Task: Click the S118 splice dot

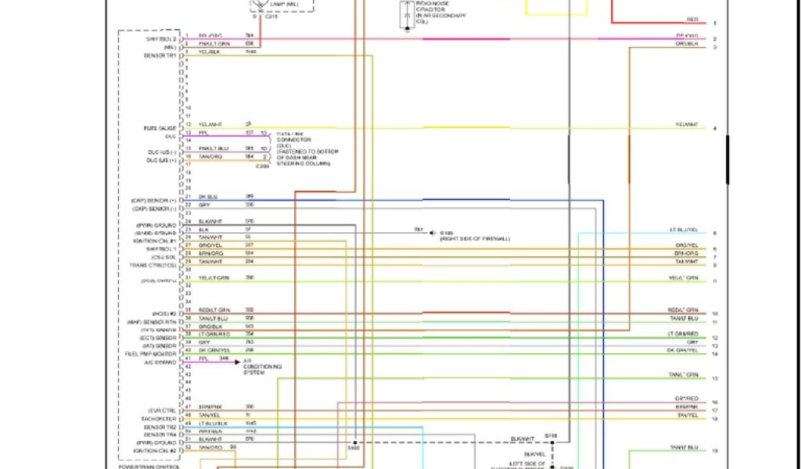Action: (552, 442)
